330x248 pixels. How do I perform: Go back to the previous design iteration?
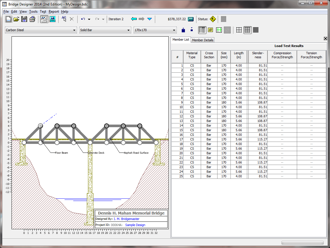click(x=134, y=19)
